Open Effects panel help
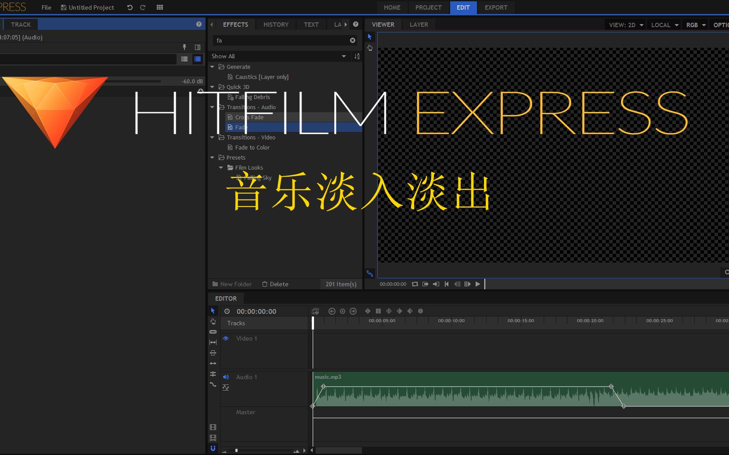 [356, 25]
